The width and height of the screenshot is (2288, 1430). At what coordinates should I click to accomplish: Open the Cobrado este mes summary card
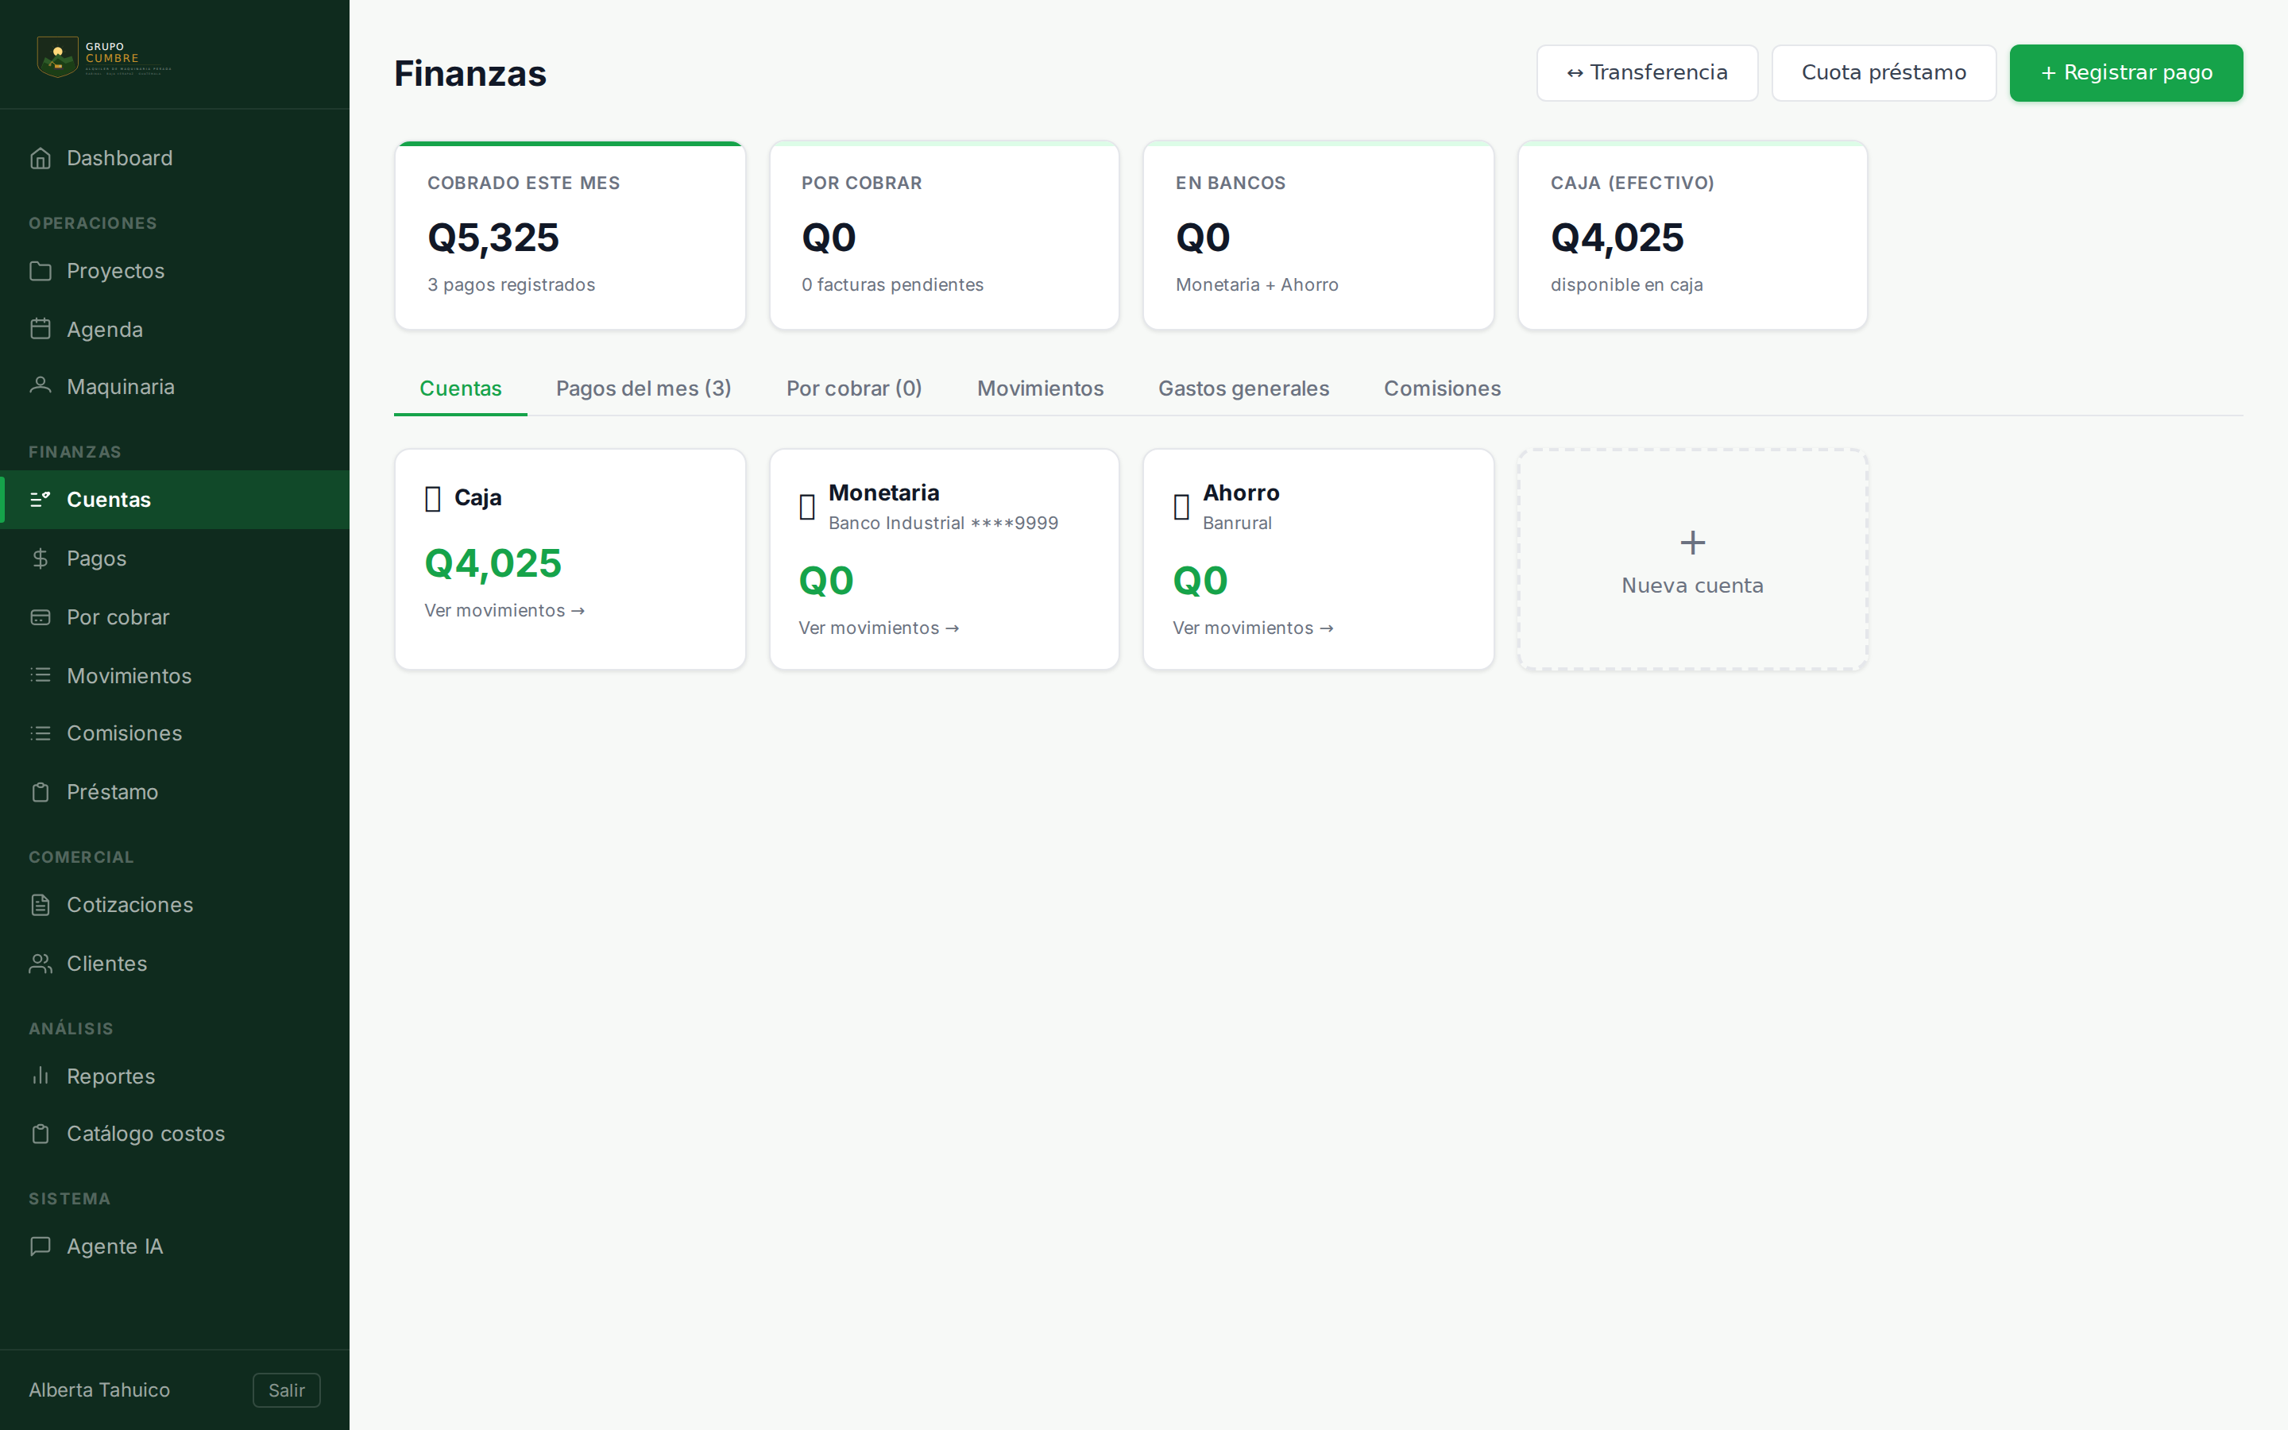click(x=570, y=235)
